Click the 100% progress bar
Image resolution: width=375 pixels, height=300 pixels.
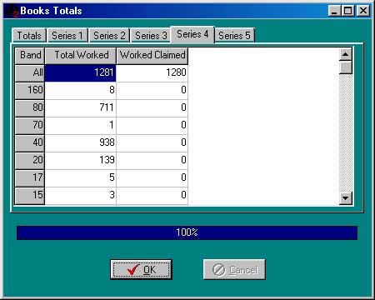coord(187,232)
